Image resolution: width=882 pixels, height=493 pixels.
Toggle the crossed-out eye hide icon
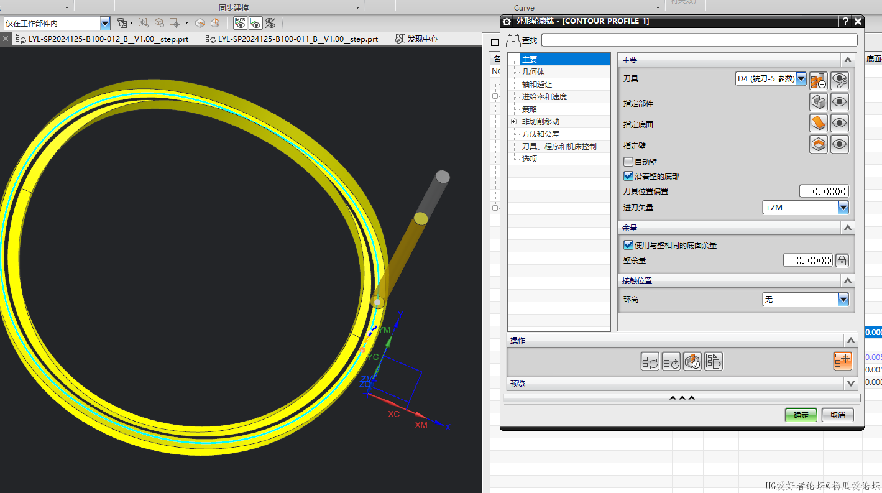tap(270, 23)
